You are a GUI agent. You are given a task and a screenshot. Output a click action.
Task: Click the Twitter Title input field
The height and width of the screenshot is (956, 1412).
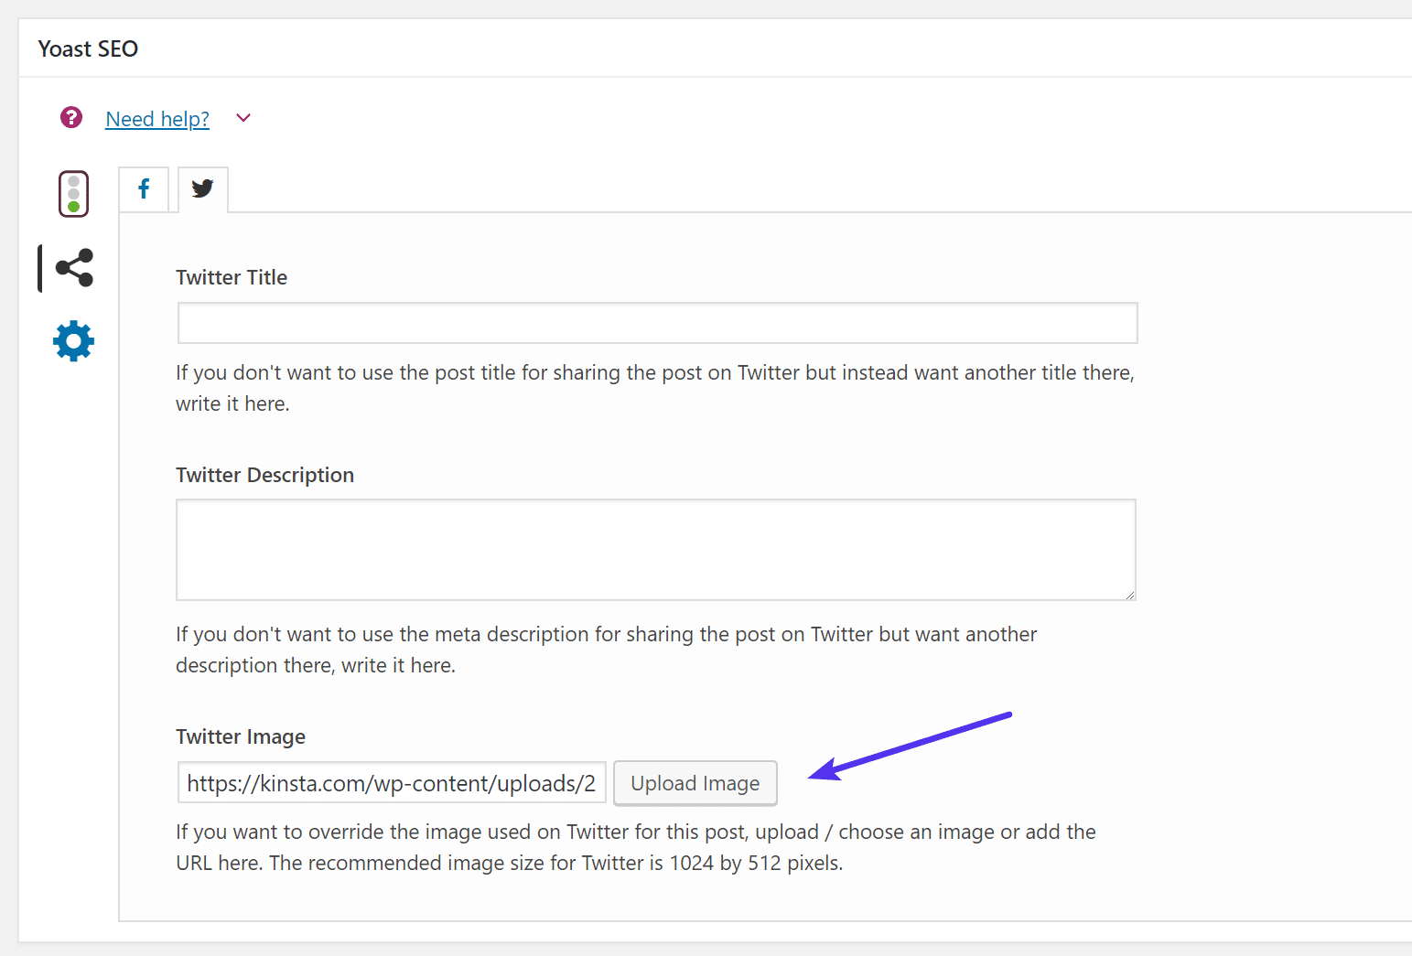click(x=656, y=323)
